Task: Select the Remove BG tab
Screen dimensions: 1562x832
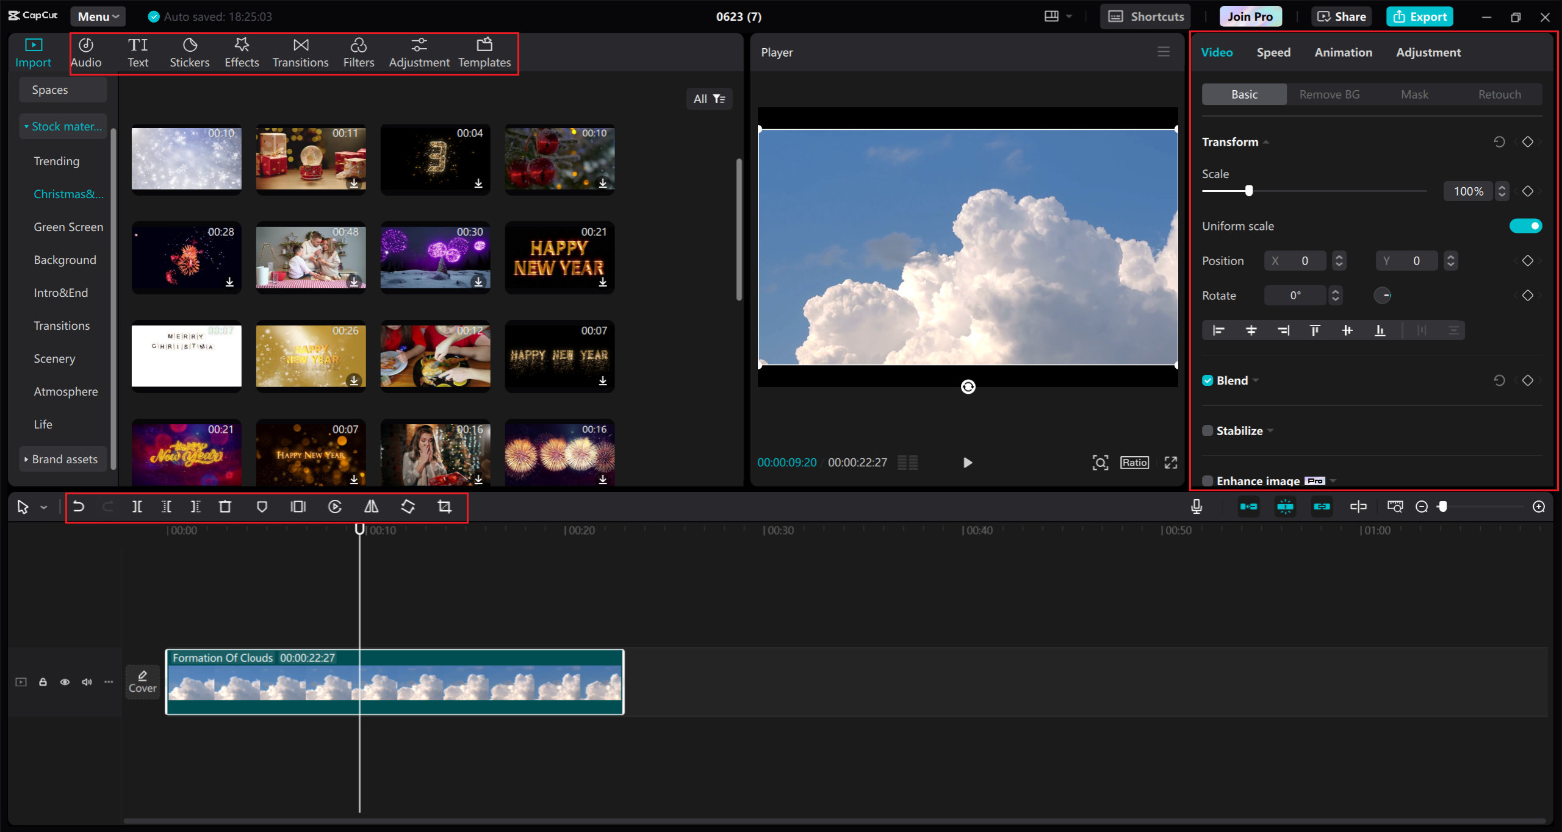Action: [1329, 94]
